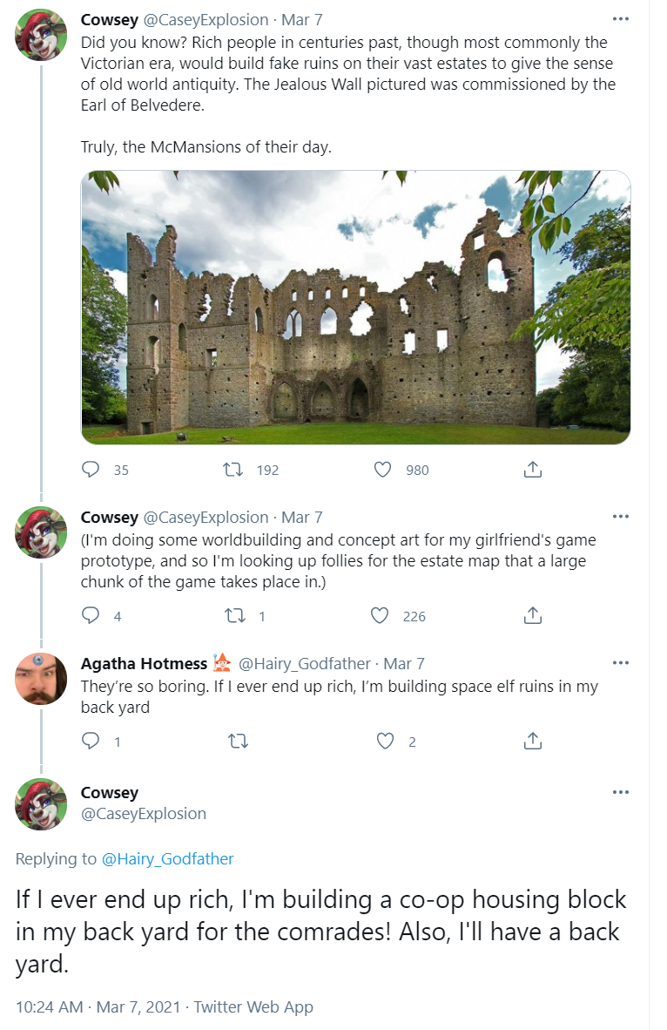Share the worldbuilding tweet

click(x=533, y=615)
